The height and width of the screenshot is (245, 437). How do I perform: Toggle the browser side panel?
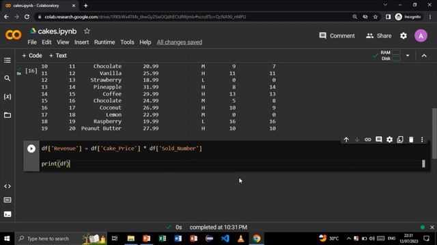point(388,17)
